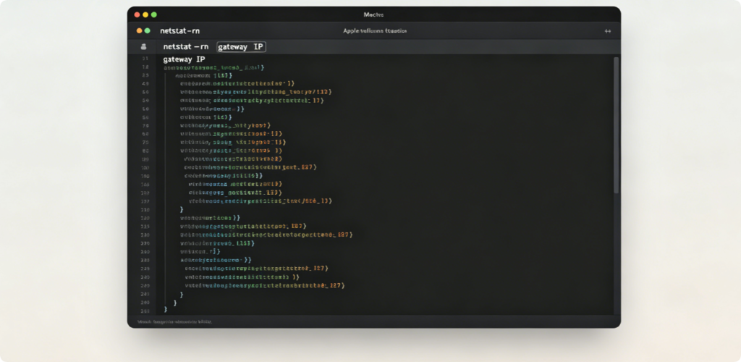
Task: Click the small icon left of the netstat search row
Action: coord(144,47)
